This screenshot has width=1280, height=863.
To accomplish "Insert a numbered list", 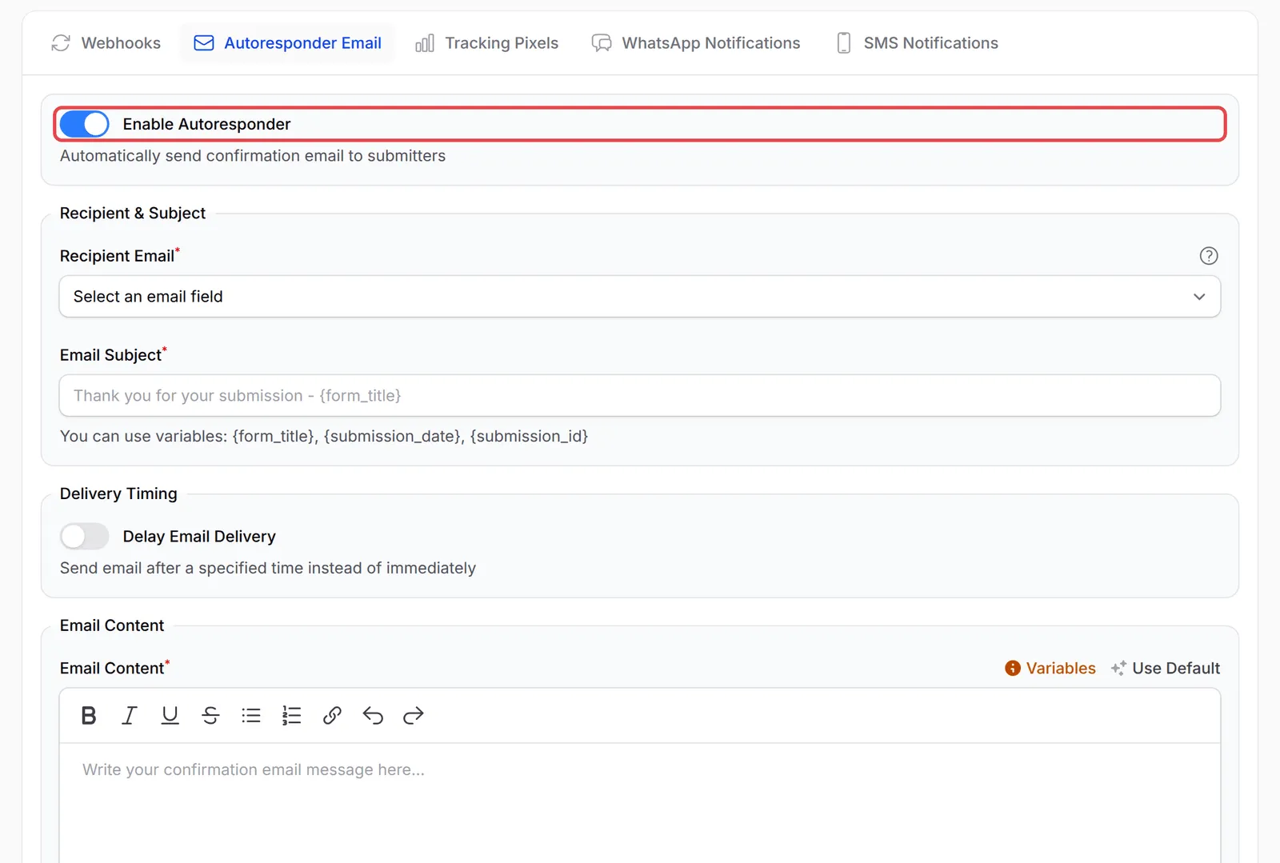I will [292, 716].
